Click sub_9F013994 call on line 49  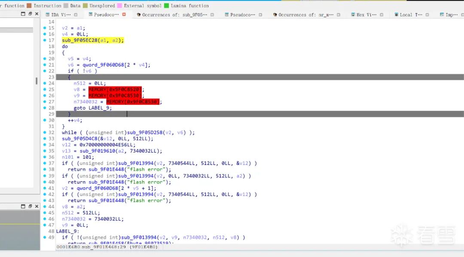pyautogui.click(x=139, y=238)
